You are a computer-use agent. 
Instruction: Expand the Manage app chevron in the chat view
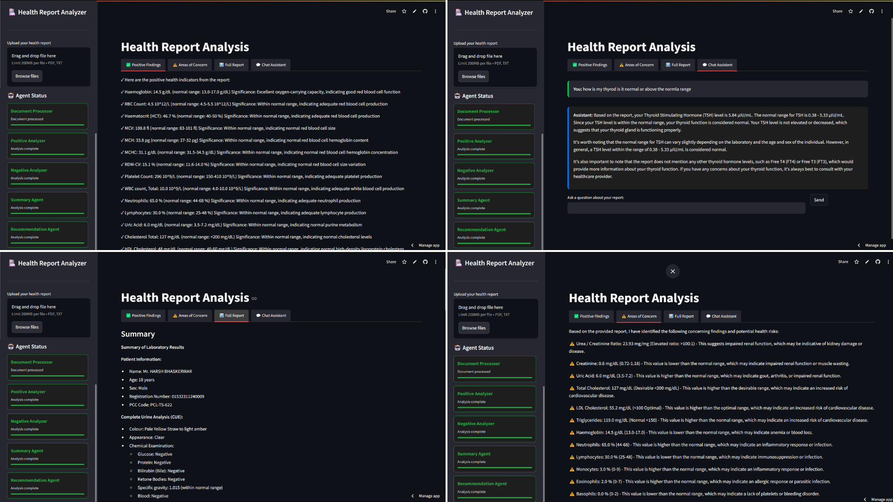(x=859, y=245)
